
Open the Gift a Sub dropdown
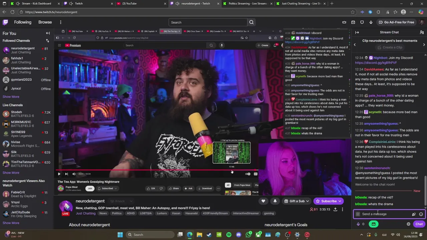296,201
